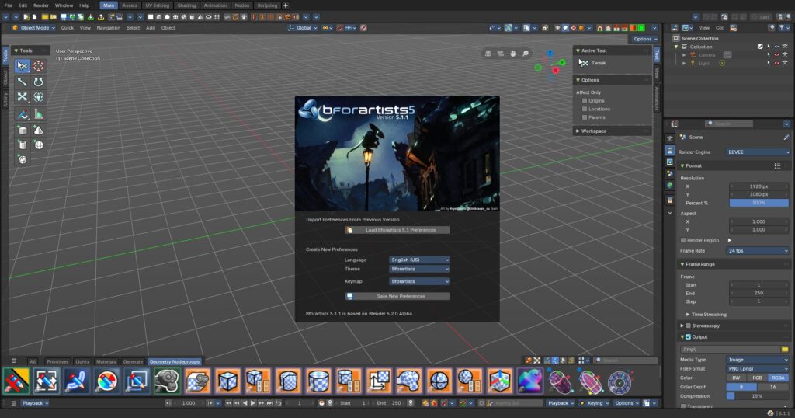Viewport: 795px width, 418px height.
Task: Open the Keymap dropdown in splash screen
Action: 419,281
